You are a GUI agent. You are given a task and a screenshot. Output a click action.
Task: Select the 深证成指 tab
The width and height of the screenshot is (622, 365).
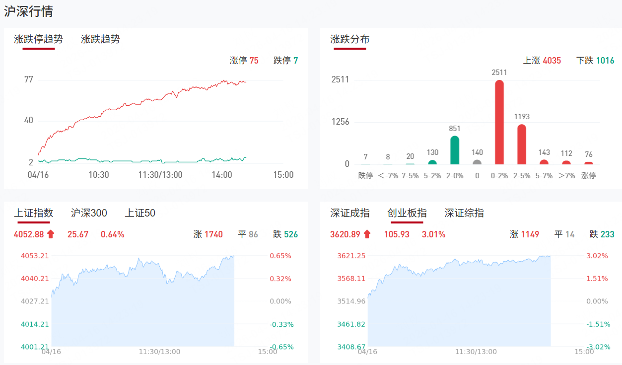point(350,213)
